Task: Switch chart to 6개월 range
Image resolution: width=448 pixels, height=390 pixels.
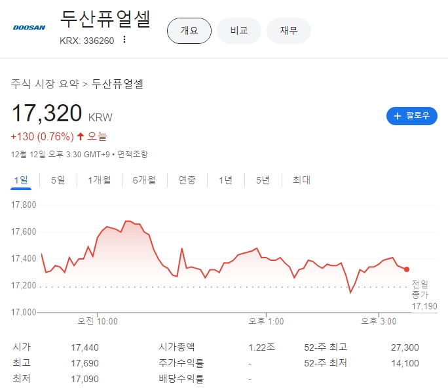Action: (x=144, y=180)
